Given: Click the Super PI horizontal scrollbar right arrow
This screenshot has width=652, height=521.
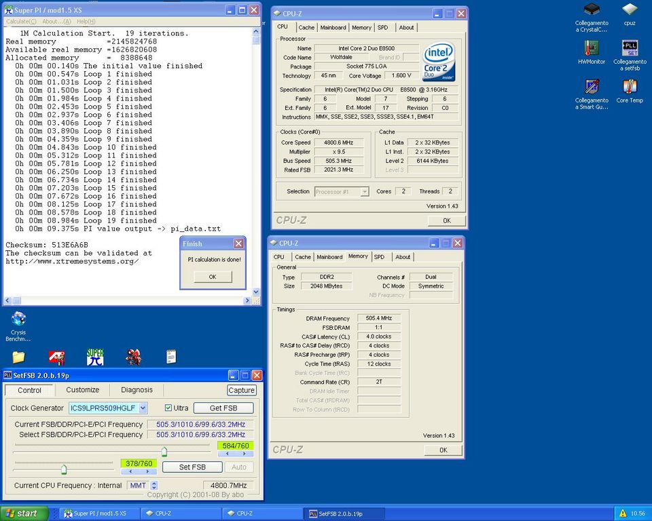Looking at the screenshot, I should pyautogui.click(x=248, y=301).
